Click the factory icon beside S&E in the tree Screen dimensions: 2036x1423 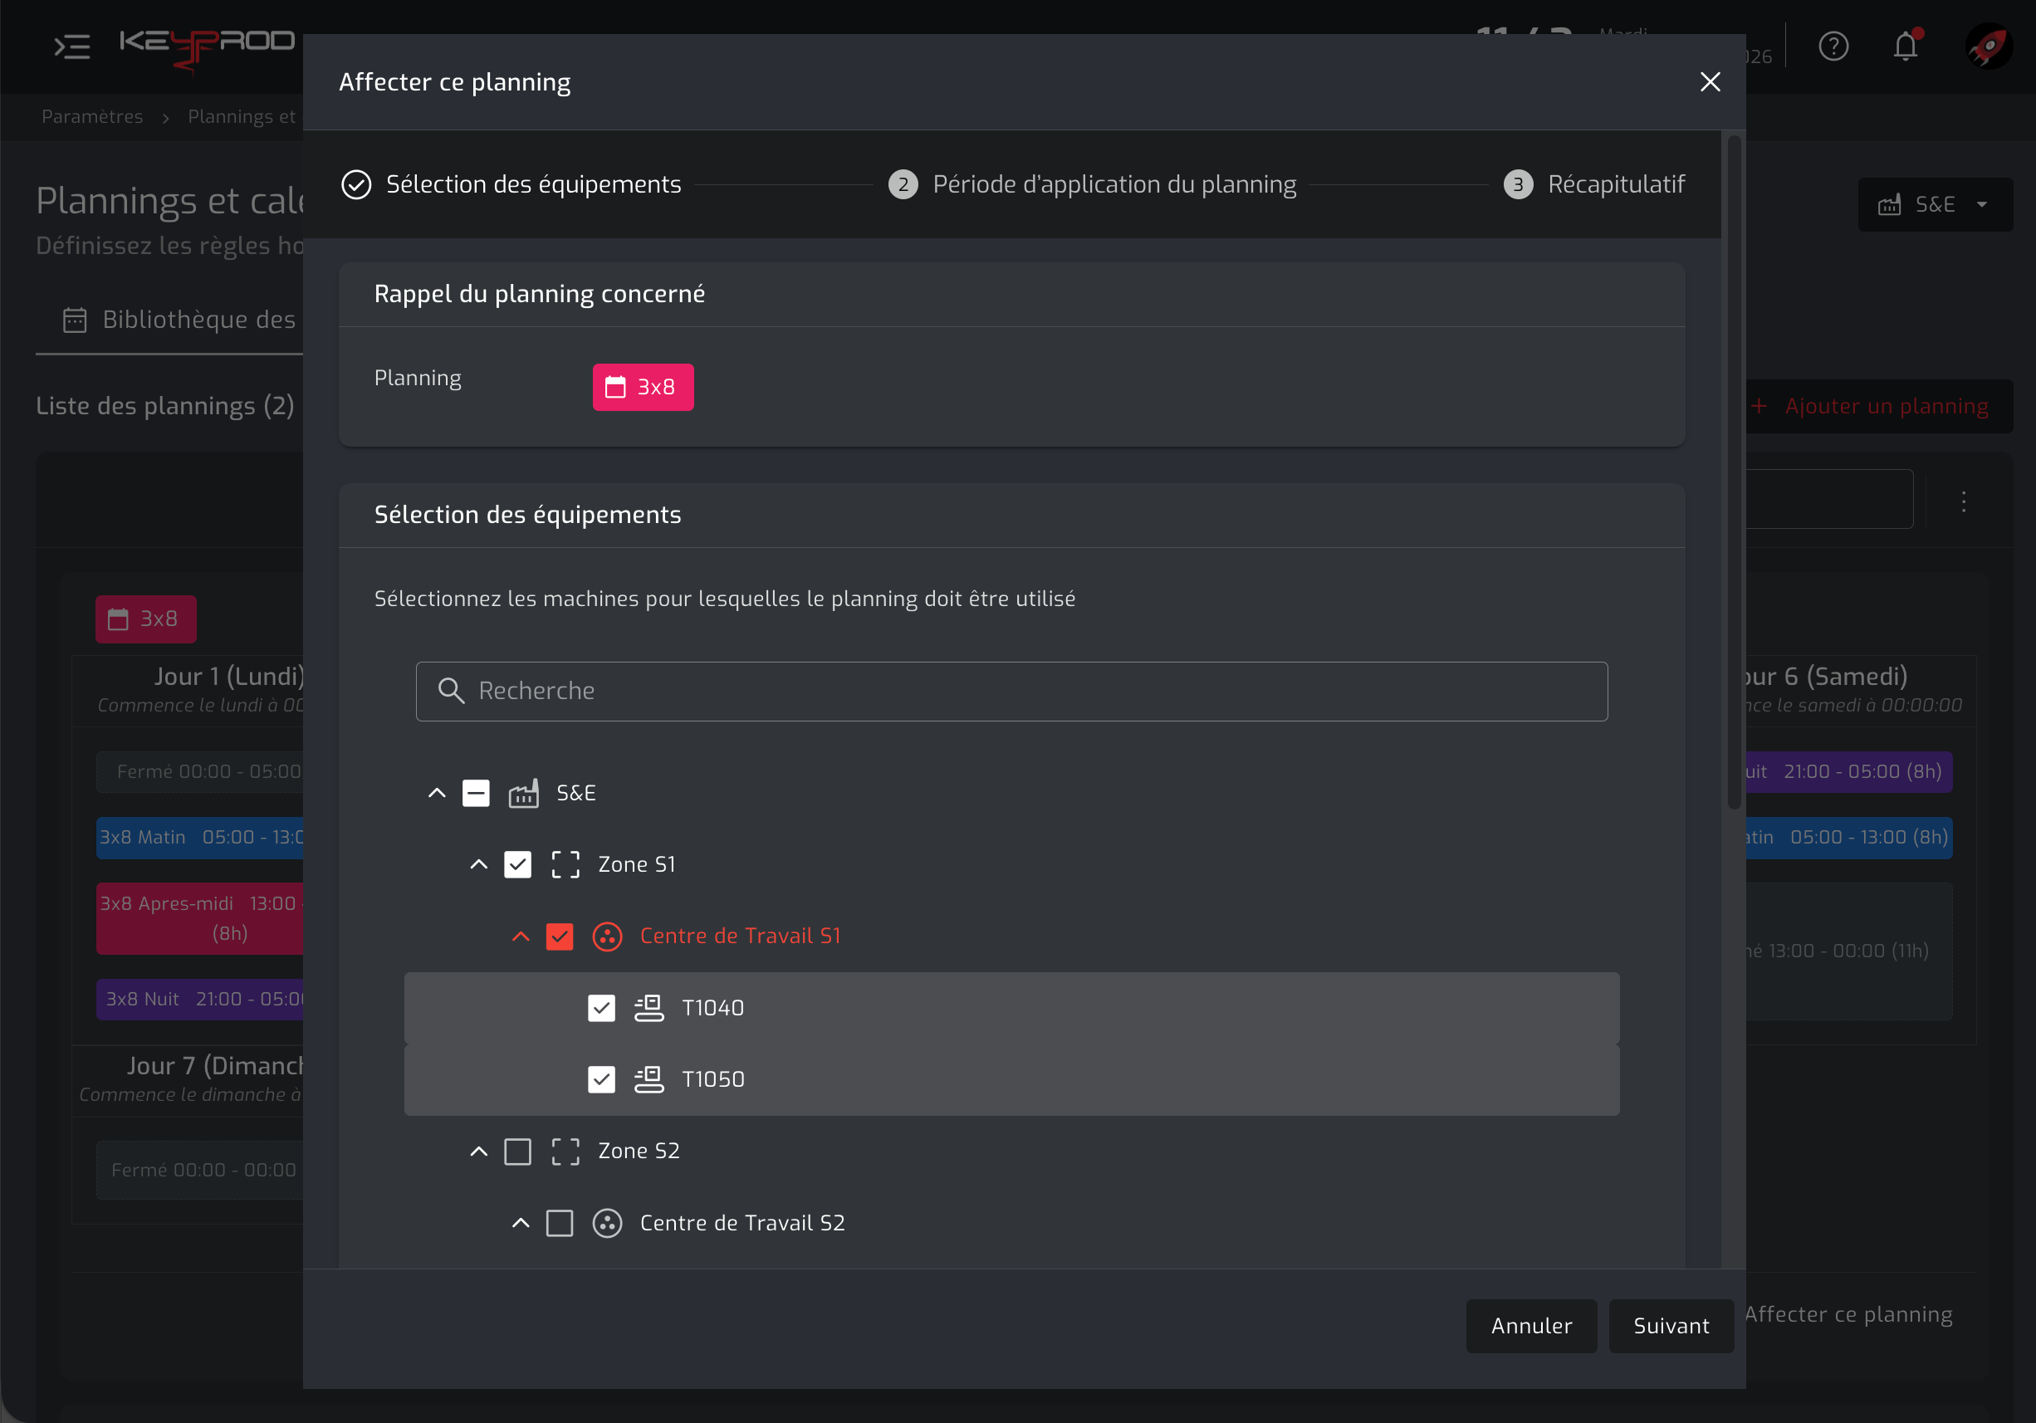pos(523,793)
